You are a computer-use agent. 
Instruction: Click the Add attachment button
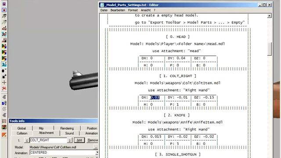tap(79, 140)
